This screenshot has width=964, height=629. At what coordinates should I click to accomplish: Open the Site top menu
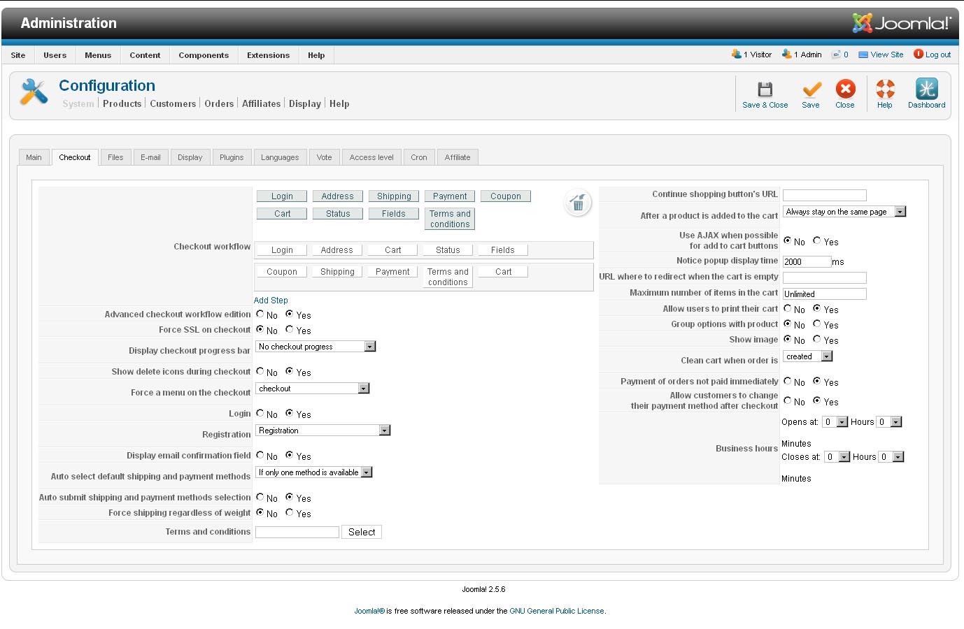18,55
